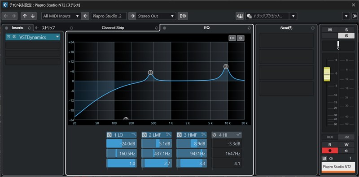This screenshot has width=359, height=177.
Task: Open All MIDI Inputs dropdown
Action: click(x=61, y=16)
